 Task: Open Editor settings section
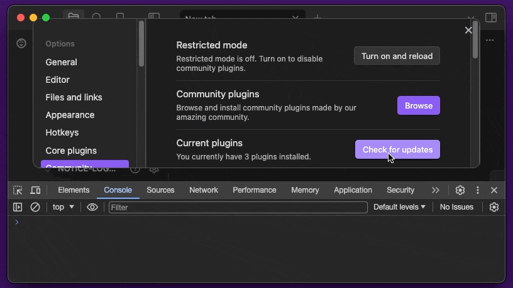click(x=58, y=80)
